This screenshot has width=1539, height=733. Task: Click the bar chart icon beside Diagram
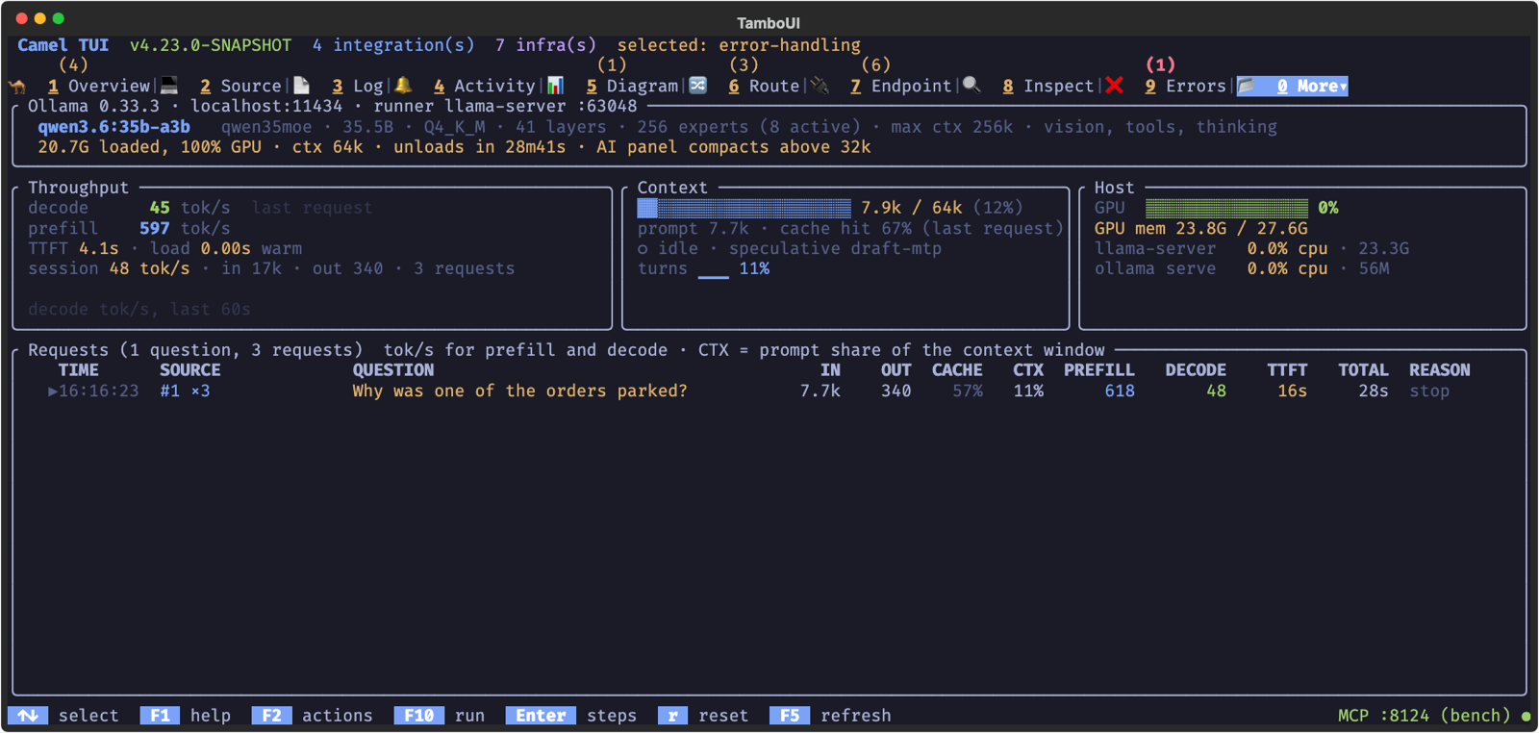point(555,86)
